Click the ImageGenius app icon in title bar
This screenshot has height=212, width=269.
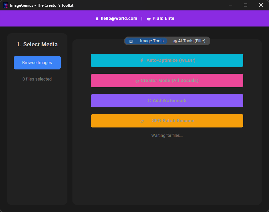pos(5,5)
